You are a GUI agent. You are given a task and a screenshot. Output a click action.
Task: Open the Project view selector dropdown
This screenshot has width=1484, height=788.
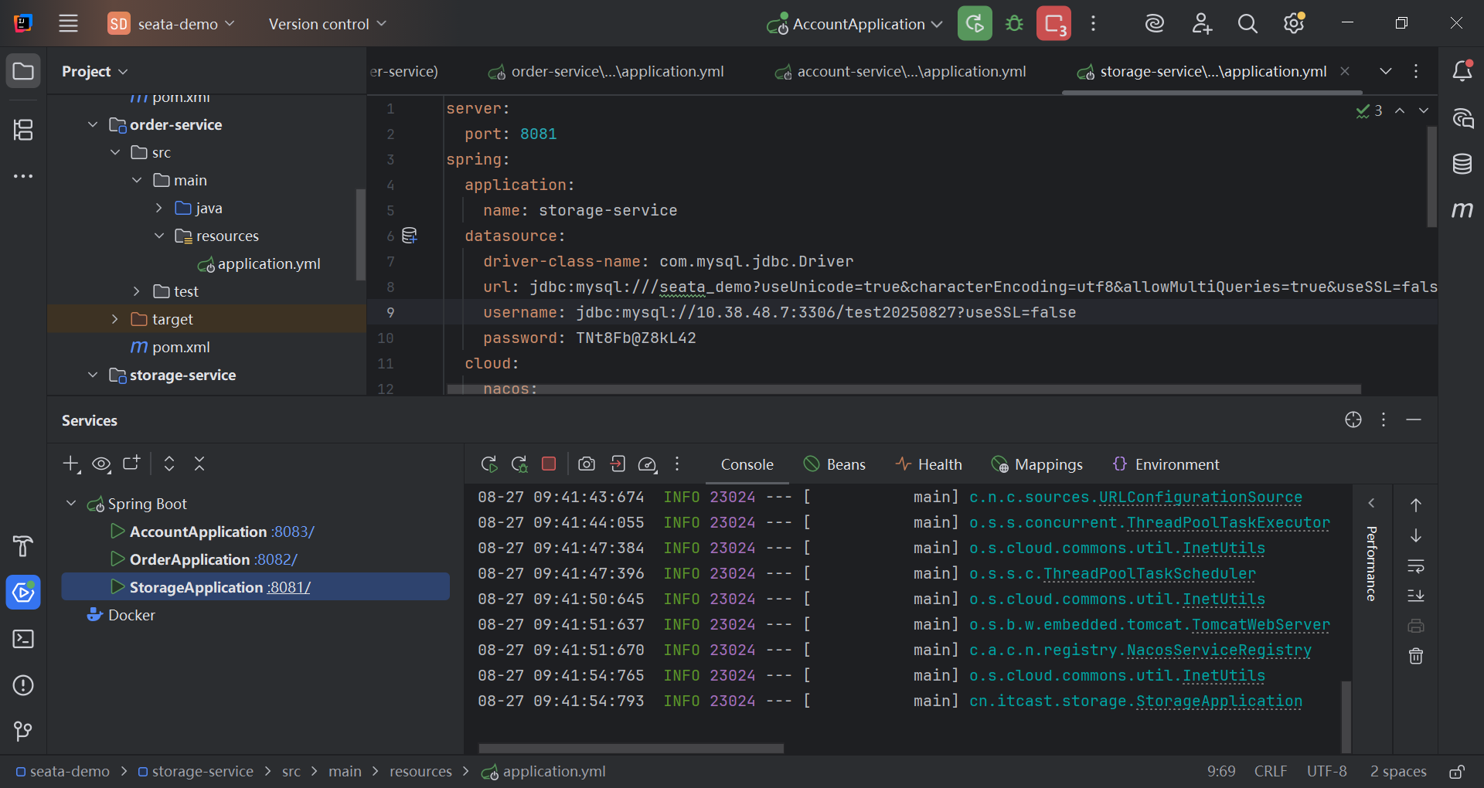[x=94, y=71]
